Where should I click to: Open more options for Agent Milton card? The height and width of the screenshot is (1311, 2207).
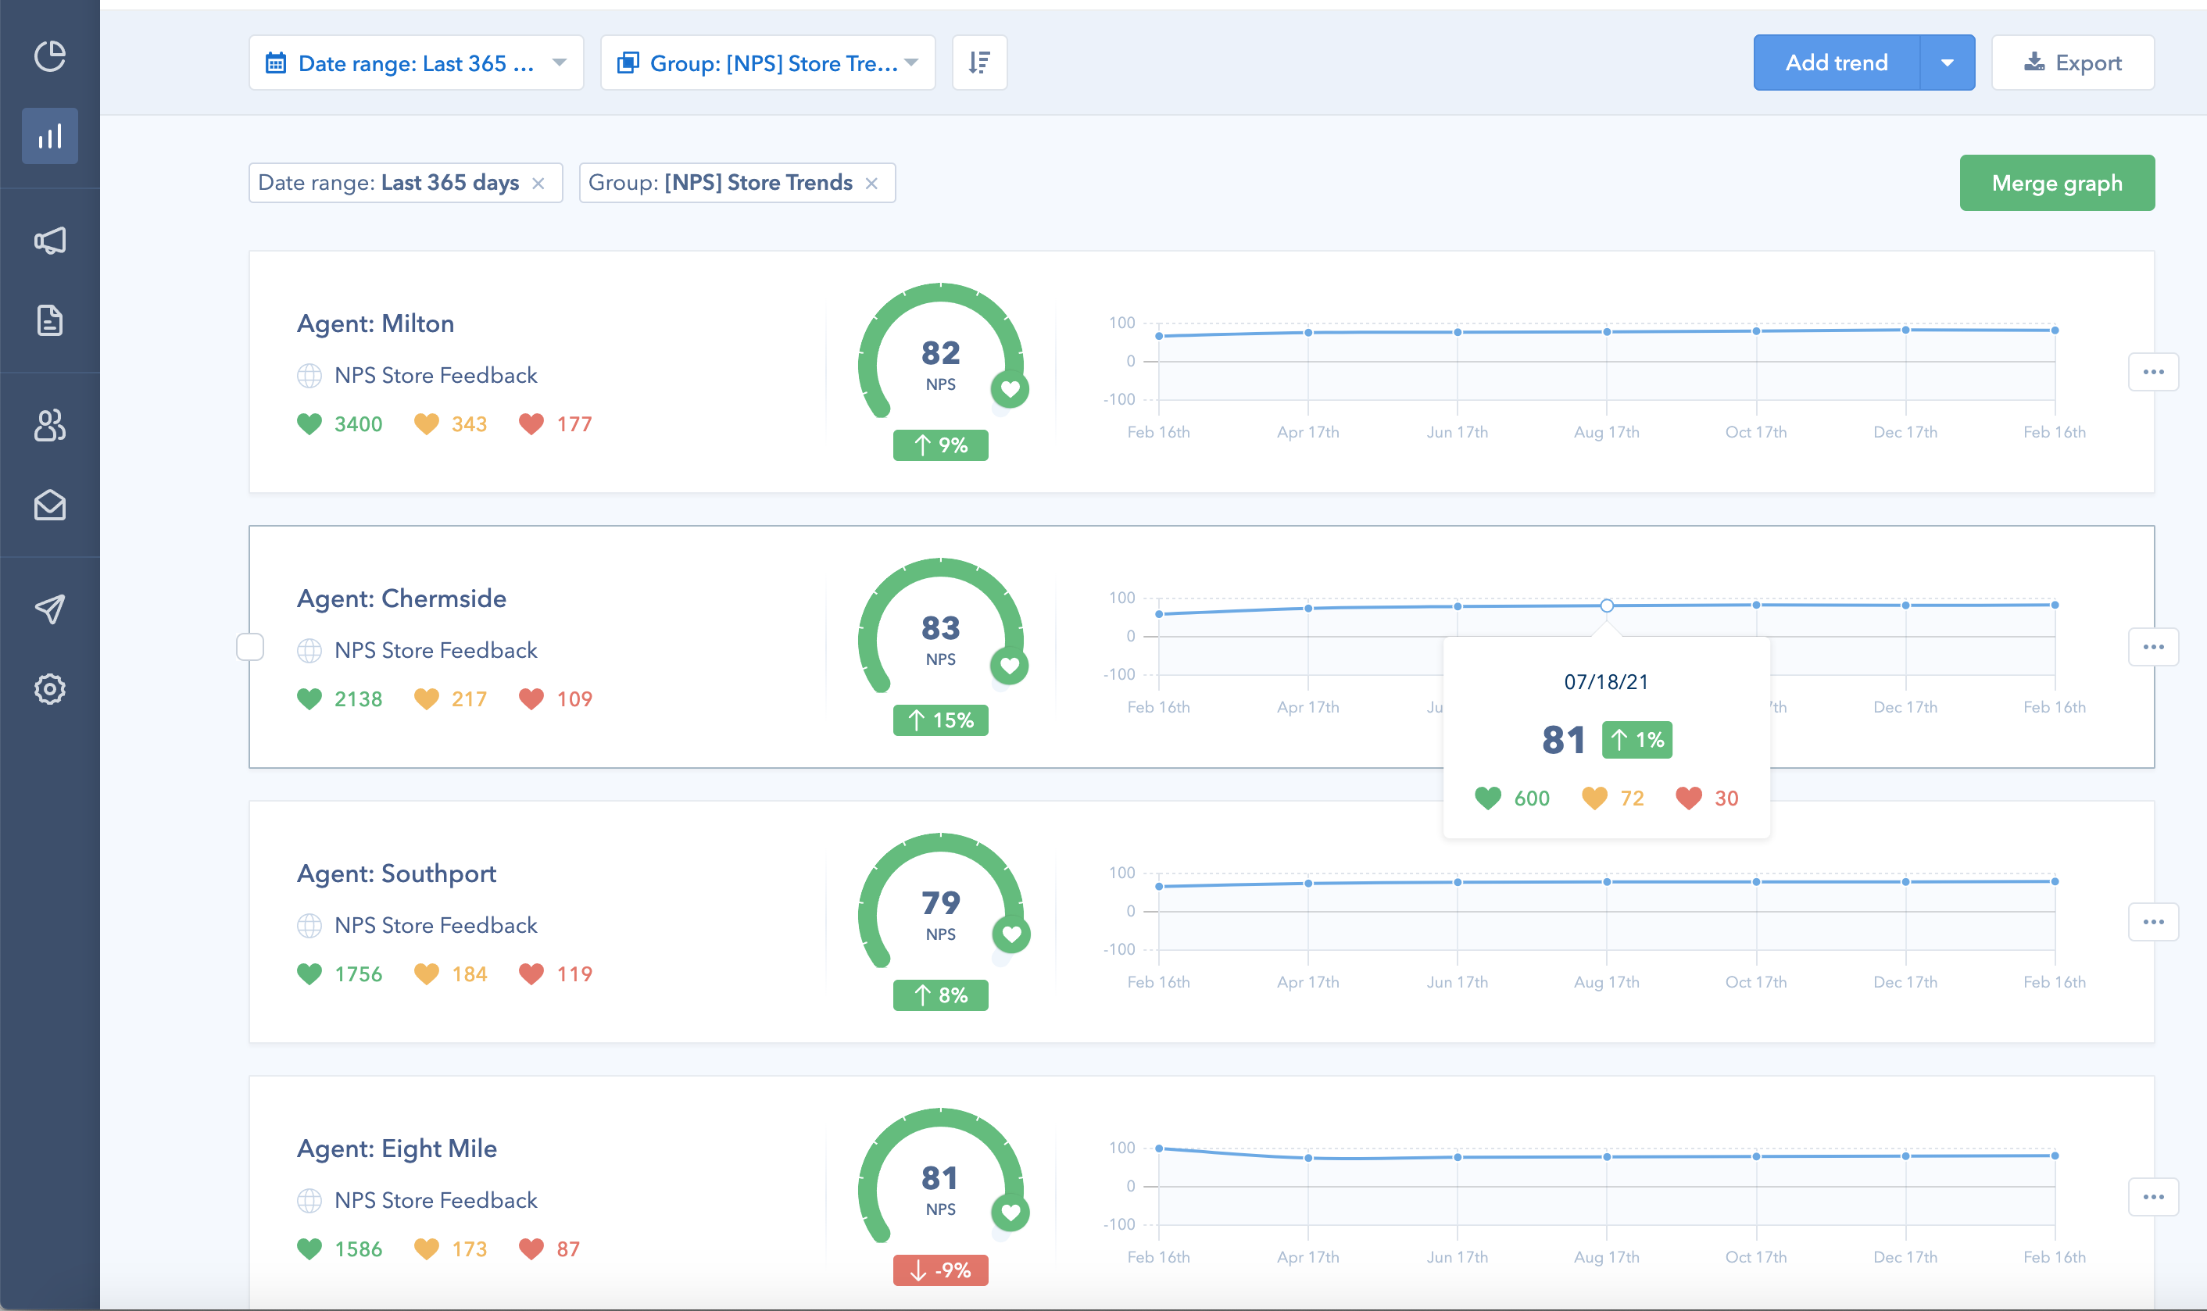pyautogui.click(x=2153, y=372)
